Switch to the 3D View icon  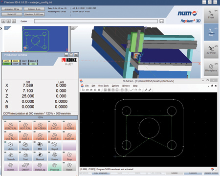[211, 50]
